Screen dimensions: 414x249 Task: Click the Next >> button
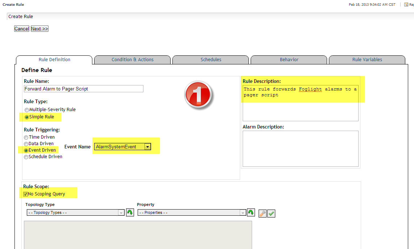tap(39, 29)
